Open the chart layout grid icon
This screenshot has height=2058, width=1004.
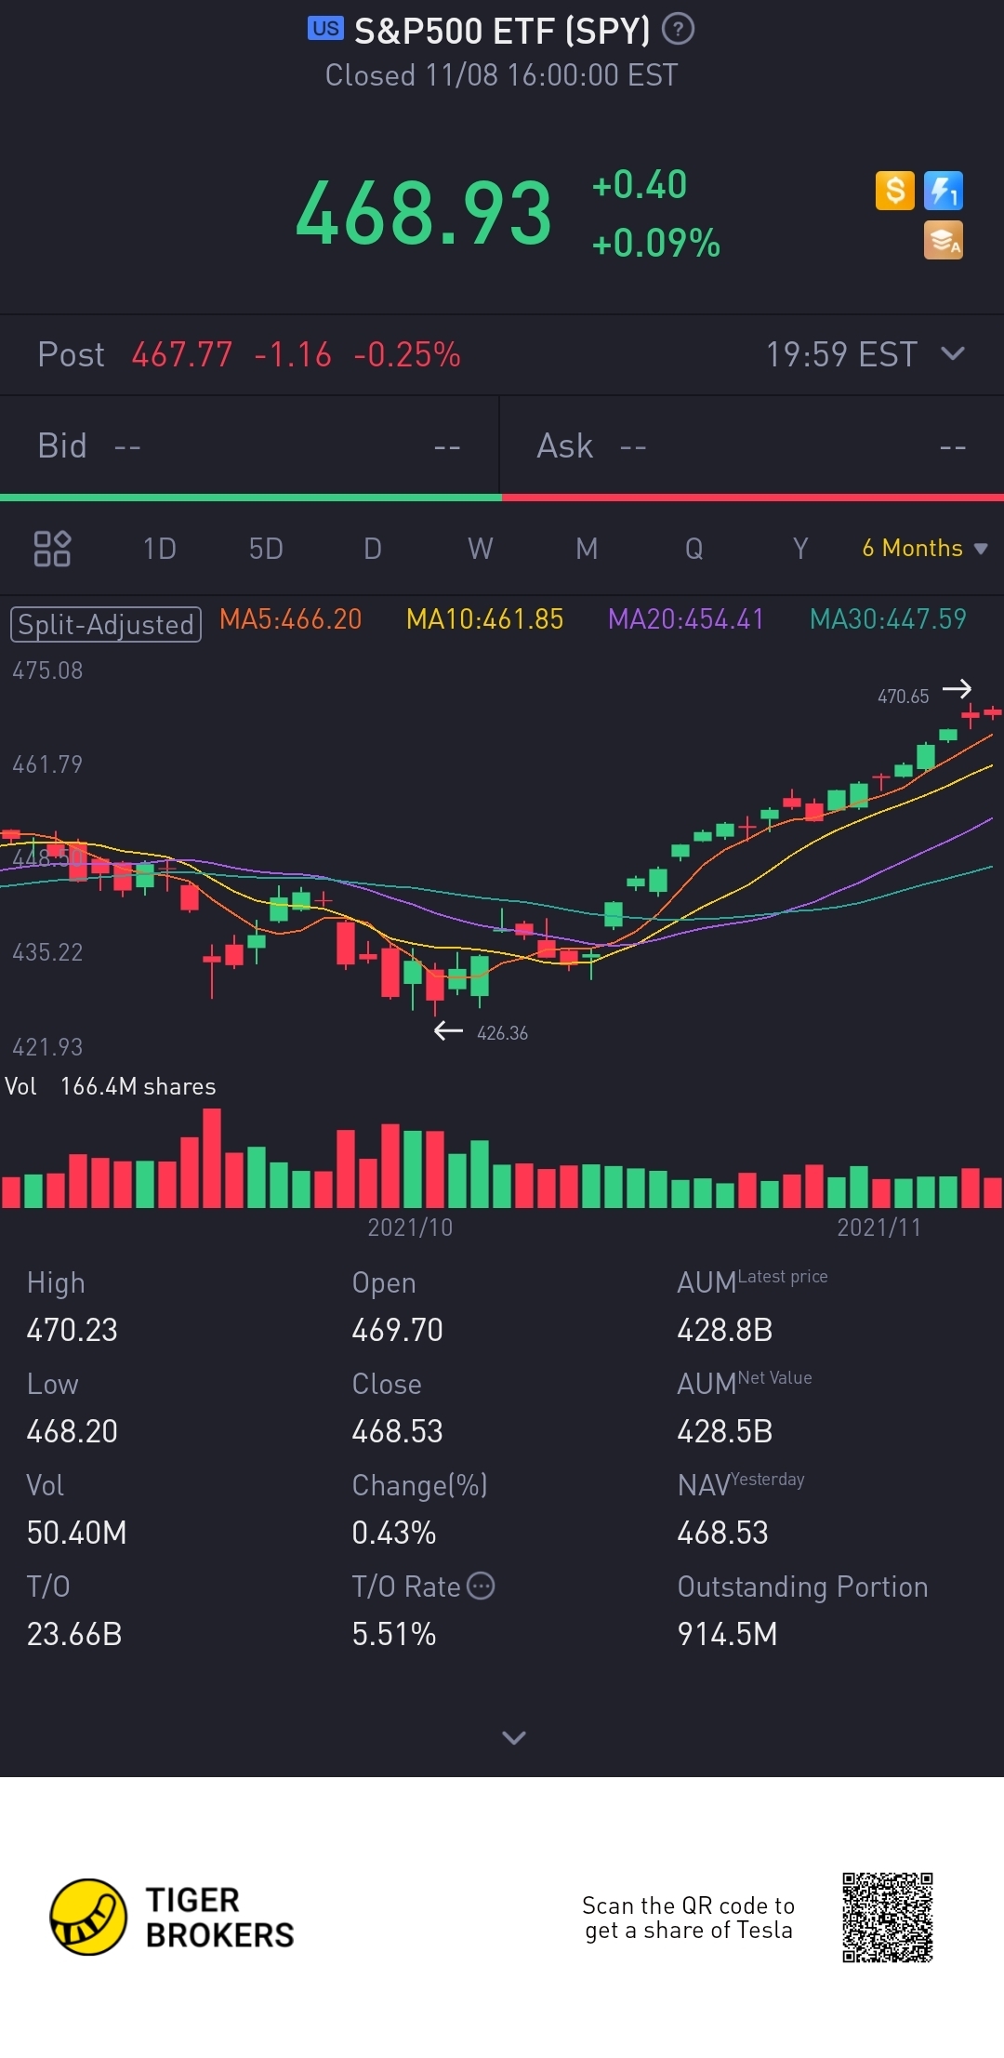click(x=52, y=549)
